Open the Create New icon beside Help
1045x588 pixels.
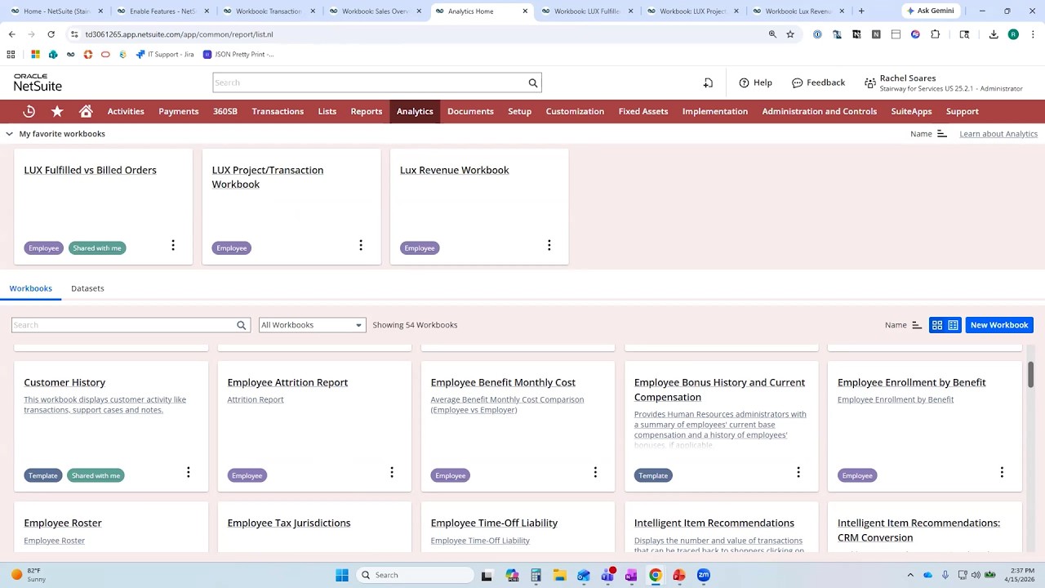pyautogui.click(x=708, y=82)
